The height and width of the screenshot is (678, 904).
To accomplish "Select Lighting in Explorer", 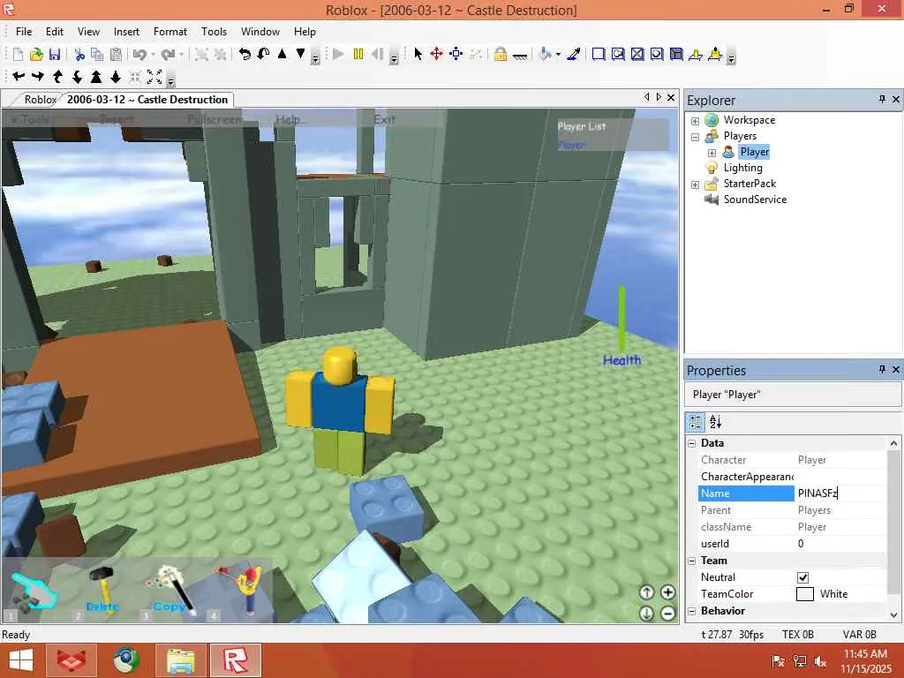I will 742,168.
